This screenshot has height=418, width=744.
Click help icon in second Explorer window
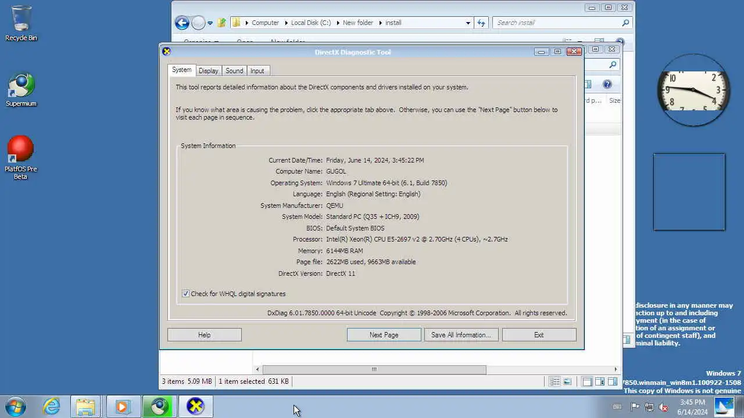click(607, 84)
